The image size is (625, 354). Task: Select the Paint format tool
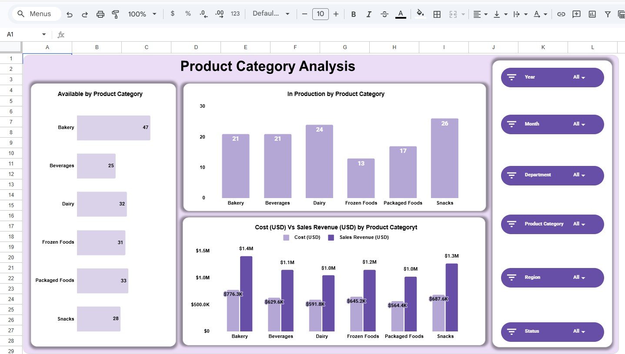tap(115, 14)
